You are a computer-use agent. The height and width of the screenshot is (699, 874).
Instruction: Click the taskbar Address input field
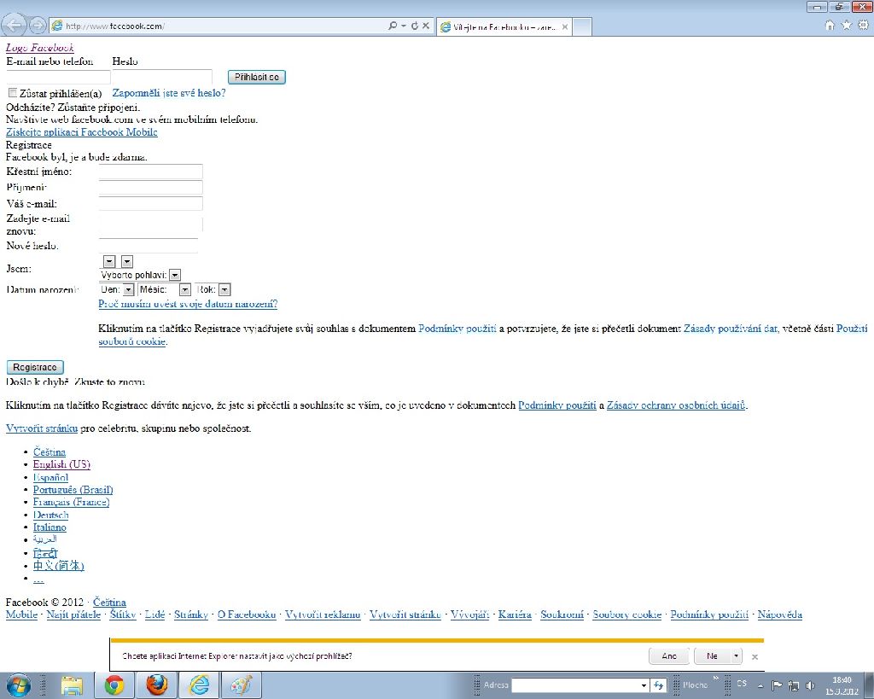click(575, 685)
